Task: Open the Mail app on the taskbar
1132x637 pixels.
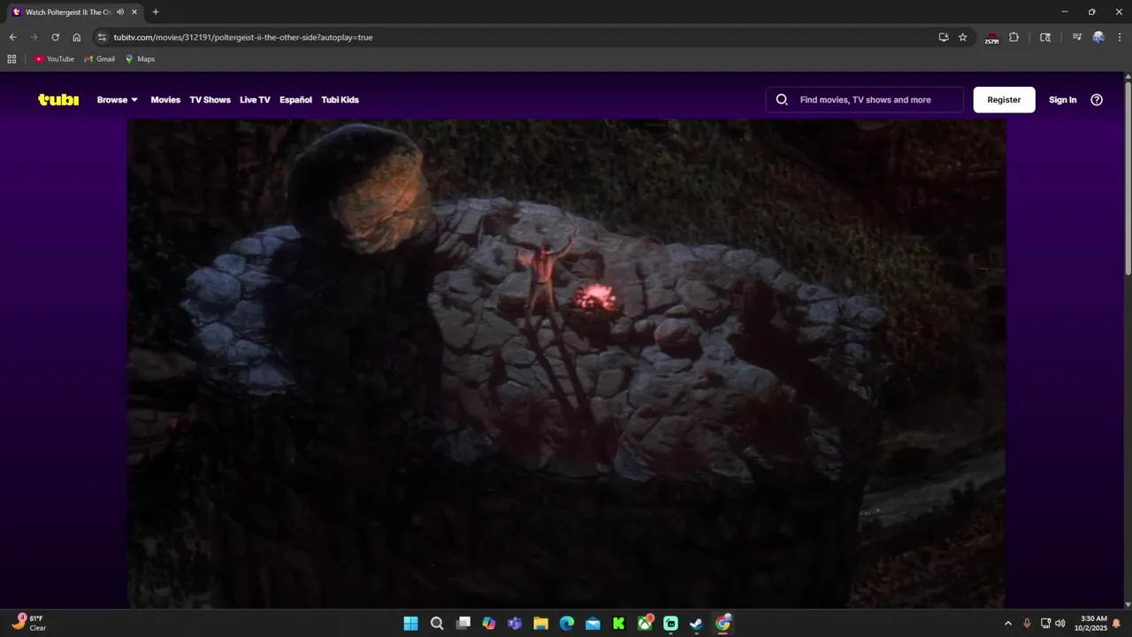Action: (x=593, y=624)
